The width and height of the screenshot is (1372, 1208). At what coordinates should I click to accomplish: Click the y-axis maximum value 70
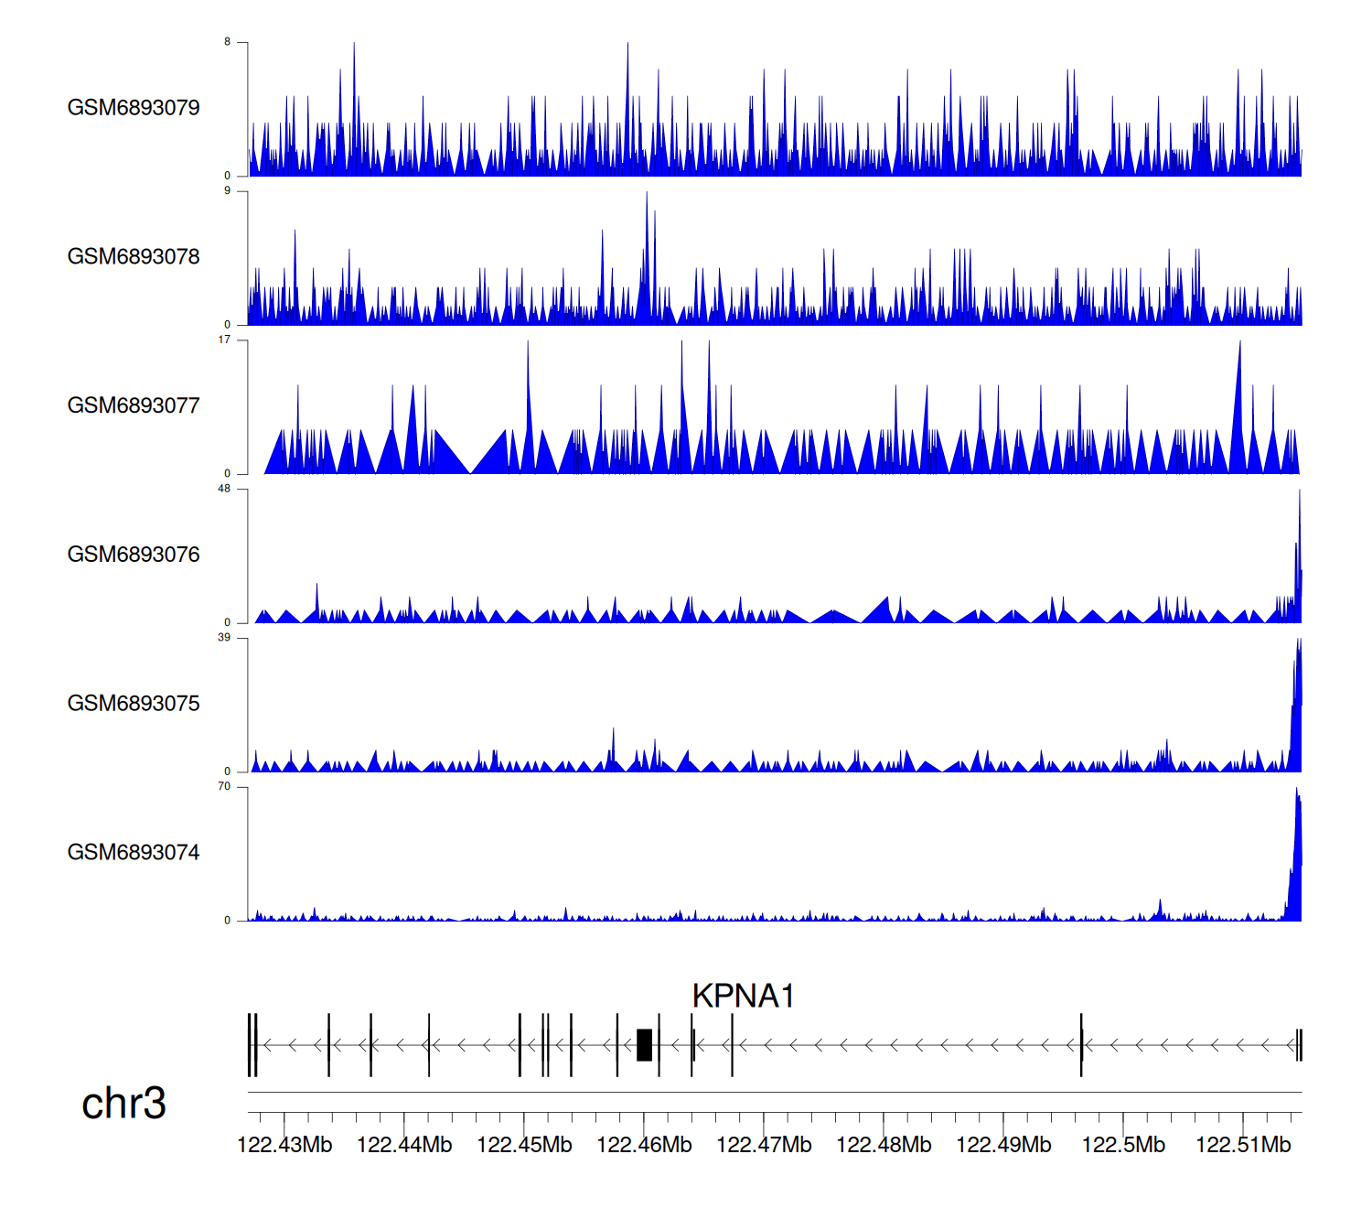click(x=224, y=787)
